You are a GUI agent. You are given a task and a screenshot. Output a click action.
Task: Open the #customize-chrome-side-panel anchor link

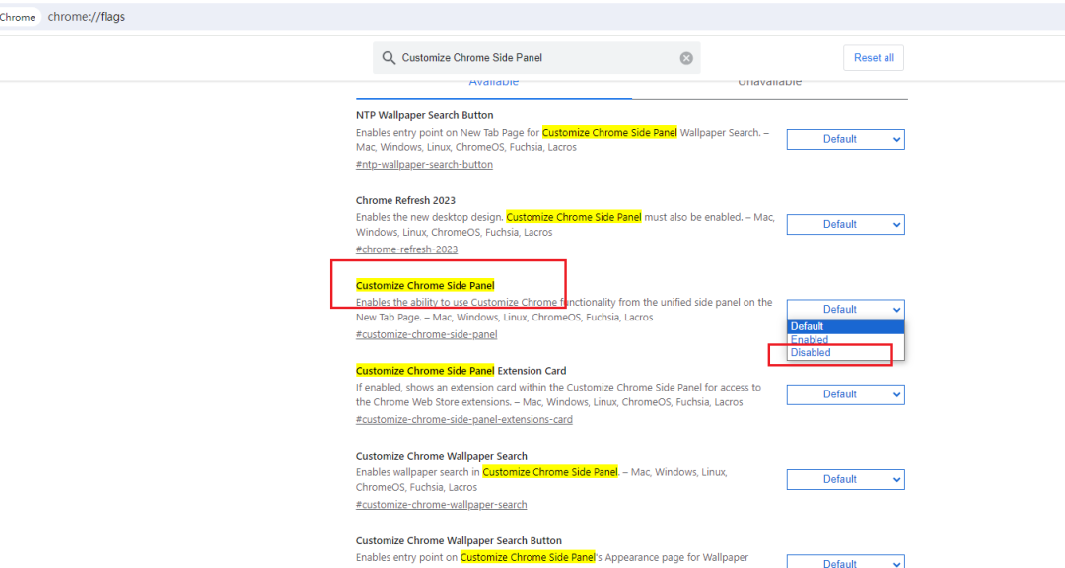427,334
